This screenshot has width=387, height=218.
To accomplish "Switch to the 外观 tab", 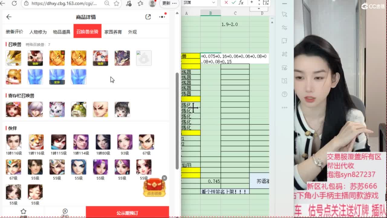I will pyautogui.click(x=132, y=32).
